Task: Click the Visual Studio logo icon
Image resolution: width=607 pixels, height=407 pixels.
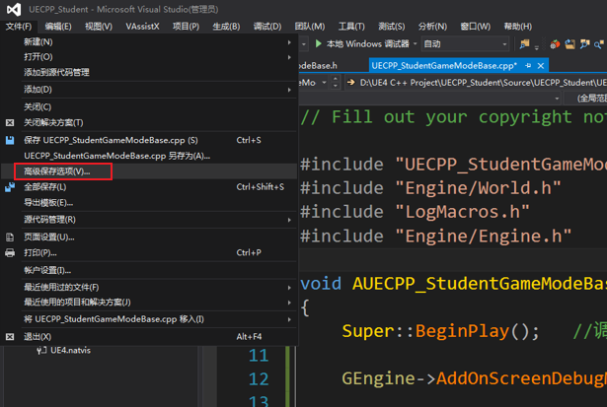Action: pos(14,9)
